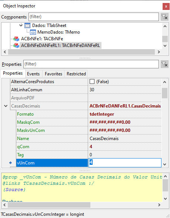Select the MaskvUnCom property name

pos(31,130)
